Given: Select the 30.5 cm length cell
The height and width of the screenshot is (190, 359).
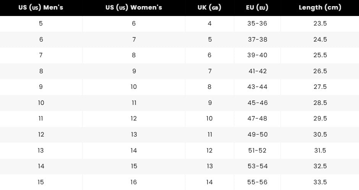Looking at the screenshot, I should tap(320, 135).
